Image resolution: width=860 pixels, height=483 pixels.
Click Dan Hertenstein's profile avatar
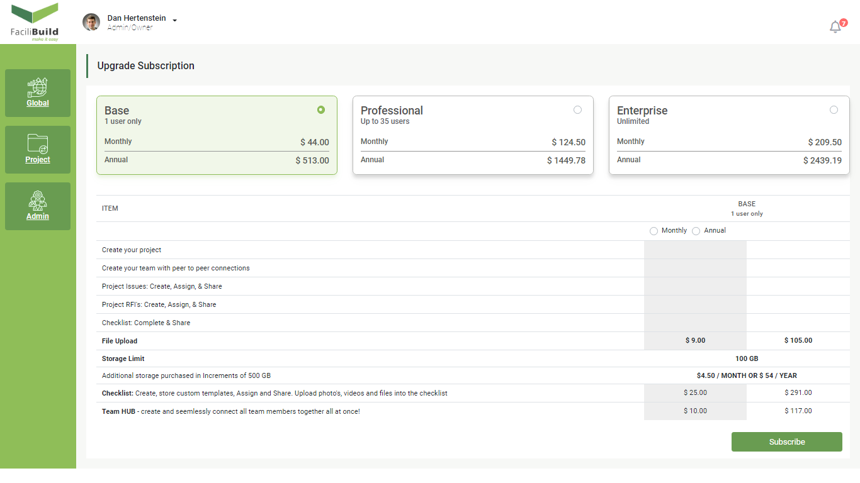[x=91, y=23]
